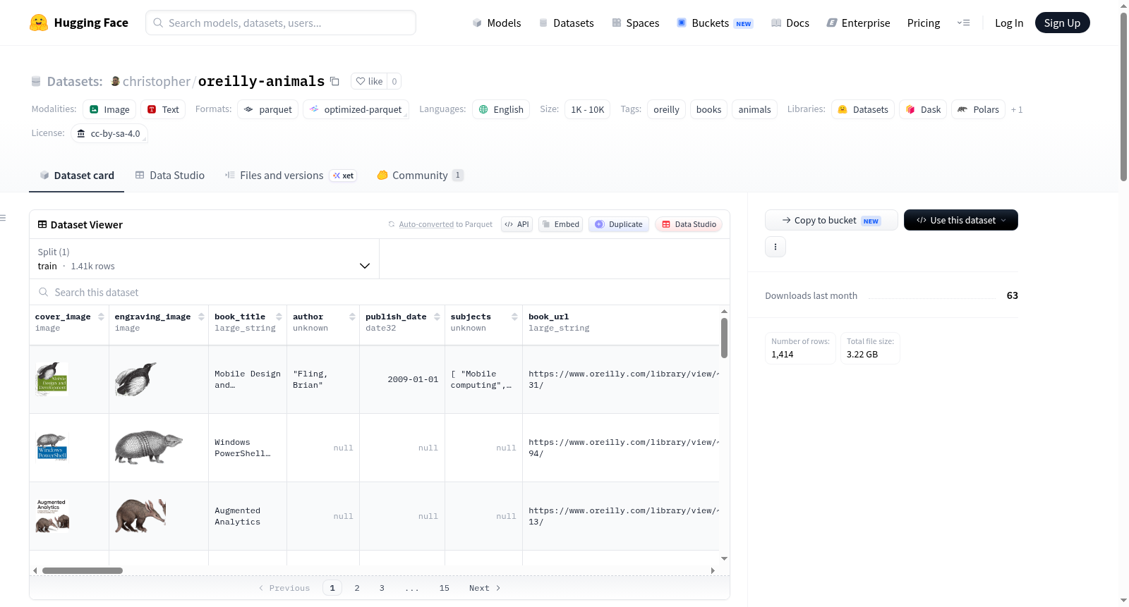Open Data Studio from viewer header
Screen dimensions: 1129x607
tap(689, 224)
